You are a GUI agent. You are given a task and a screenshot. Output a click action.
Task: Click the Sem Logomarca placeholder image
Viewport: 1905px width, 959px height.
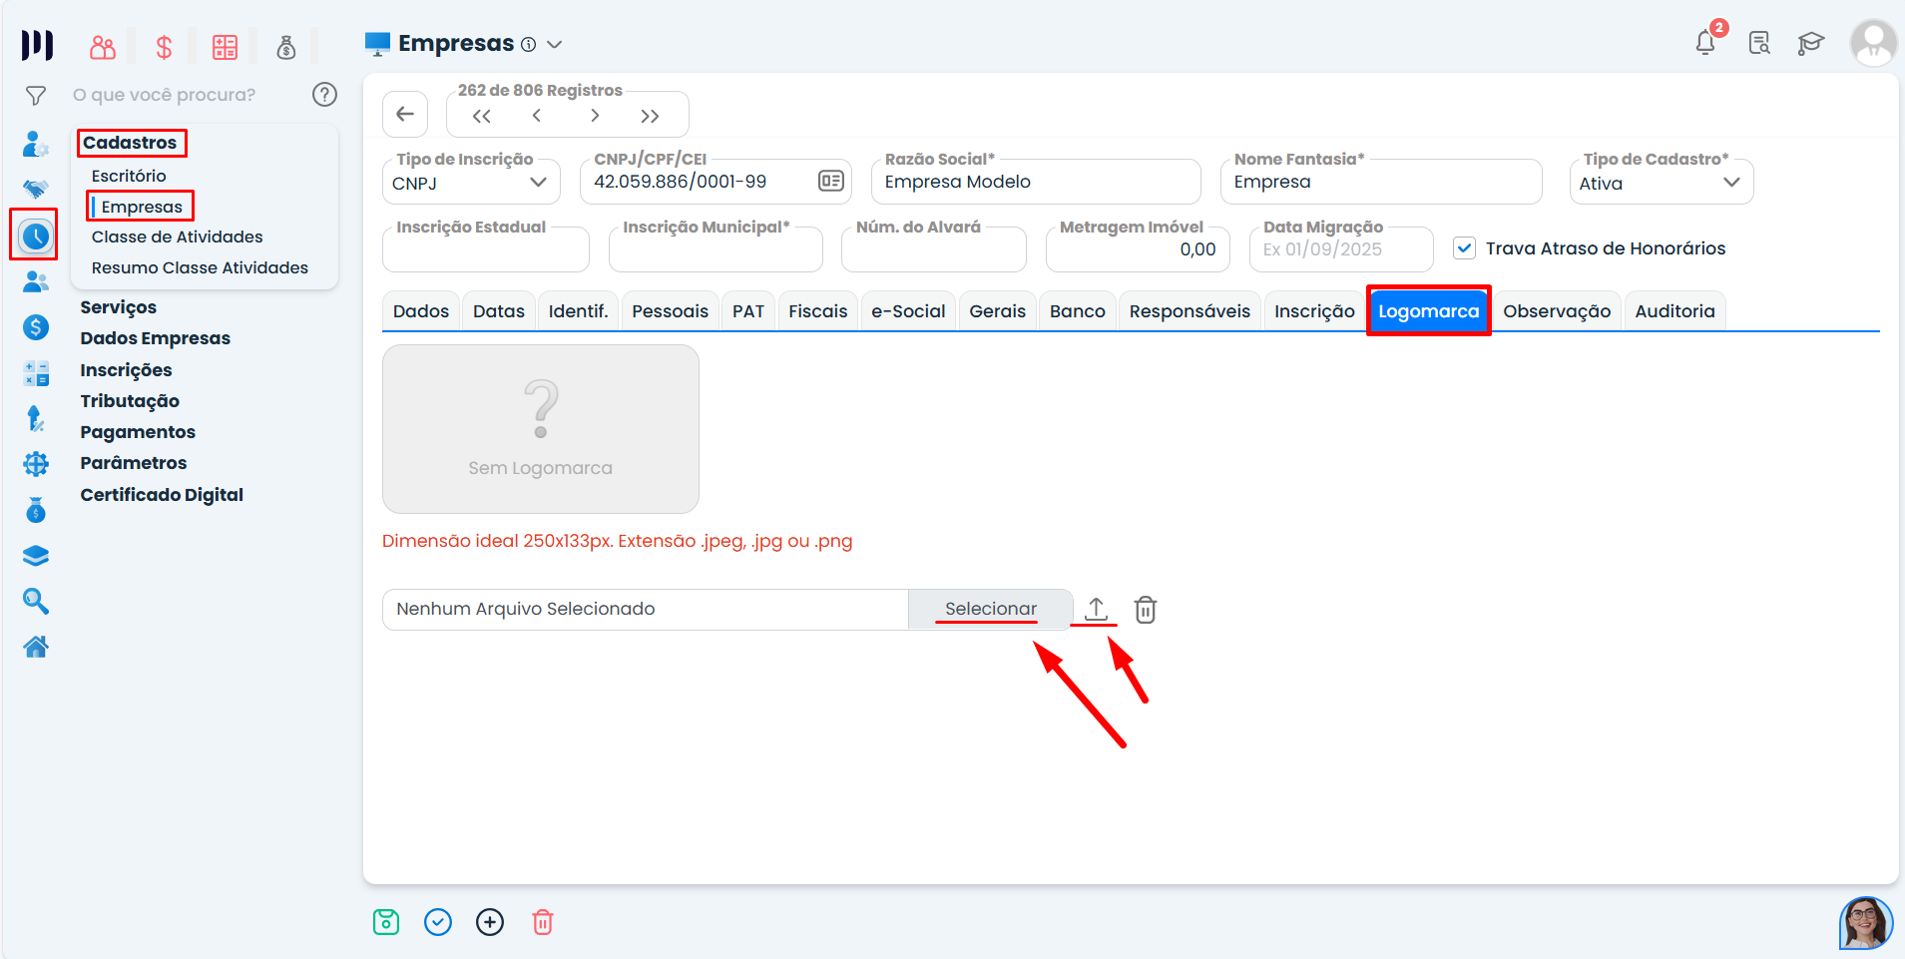pos(541,429)
